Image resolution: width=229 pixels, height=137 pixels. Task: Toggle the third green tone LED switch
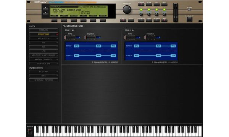pos(156,10)
